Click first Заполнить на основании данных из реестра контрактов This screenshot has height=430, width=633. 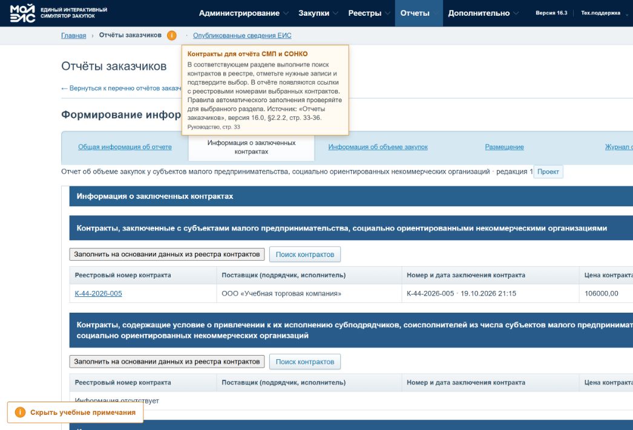tap(167, 254)
